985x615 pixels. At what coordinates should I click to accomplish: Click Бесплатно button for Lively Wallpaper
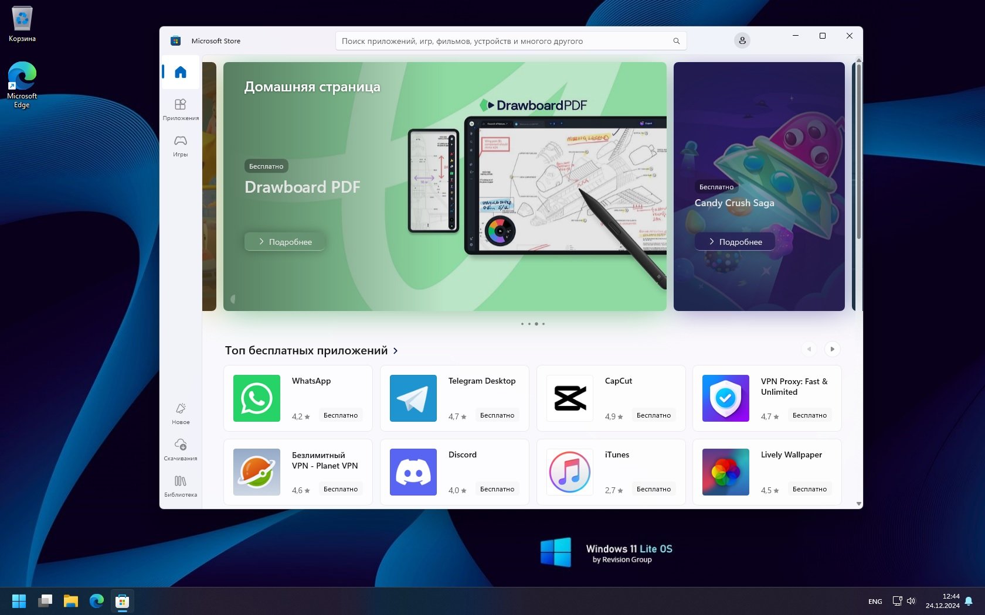(x=810, y=489)
